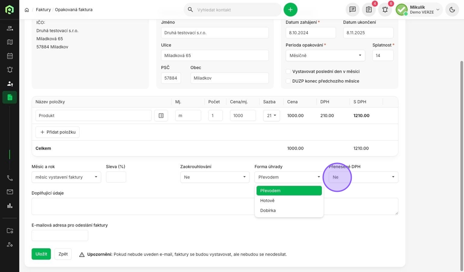Collapse the Forma úhrady dropdown Převodem
The width and height of the screenshot is (464, 272).
click(289, 177)
